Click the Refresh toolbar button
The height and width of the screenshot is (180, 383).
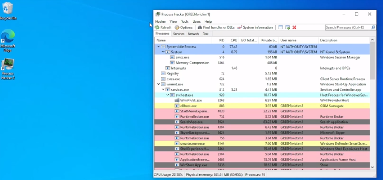point(163,27)
